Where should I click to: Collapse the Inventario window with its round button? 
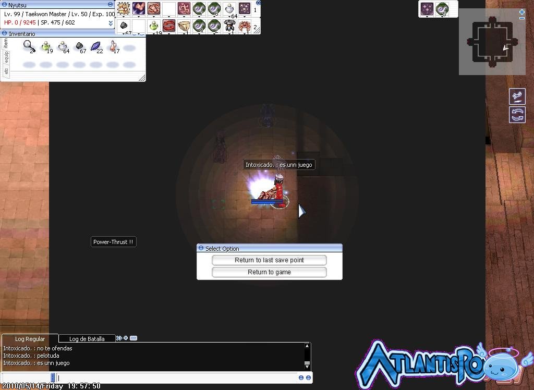coord(4,33)
